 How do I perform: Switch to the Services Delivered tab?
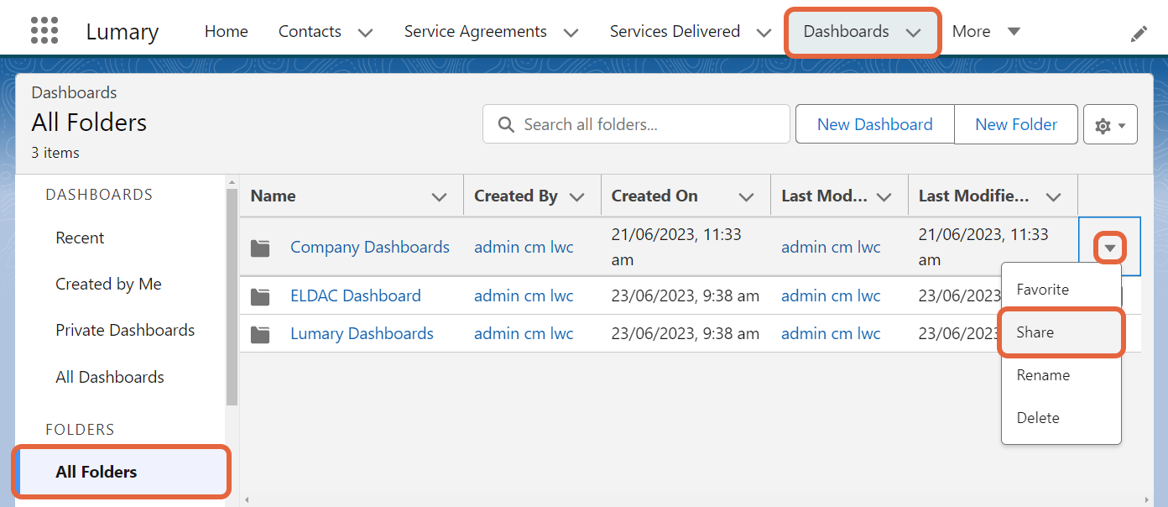(x=675, y=31)
